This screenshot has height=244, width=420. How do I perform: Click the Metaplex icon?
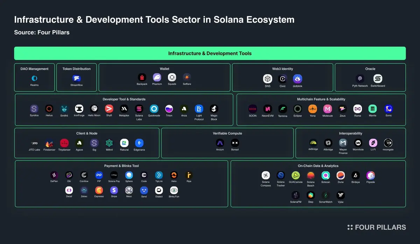coord(124,109)
